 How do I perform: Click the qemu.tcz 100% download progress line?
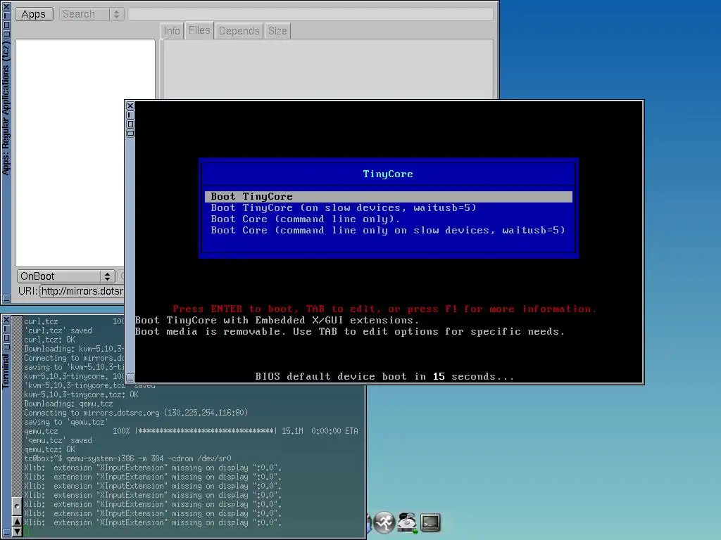(191, 431)
